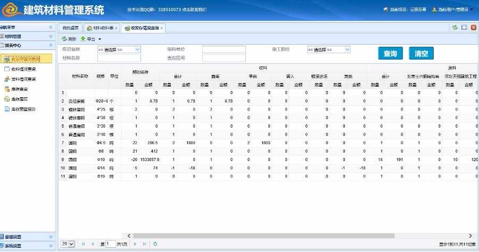Screen dimensions: 479x252
Task: Focus the 材料名称 input field
Action: pyautogui.click(x=119, y=58)
